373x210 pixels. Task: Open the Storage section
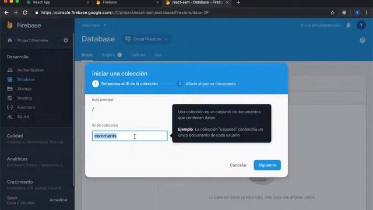pos(19,89)
